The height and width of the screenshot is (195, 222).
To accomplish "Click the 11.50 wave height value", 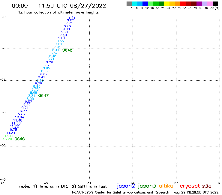I will pos(16,123).
